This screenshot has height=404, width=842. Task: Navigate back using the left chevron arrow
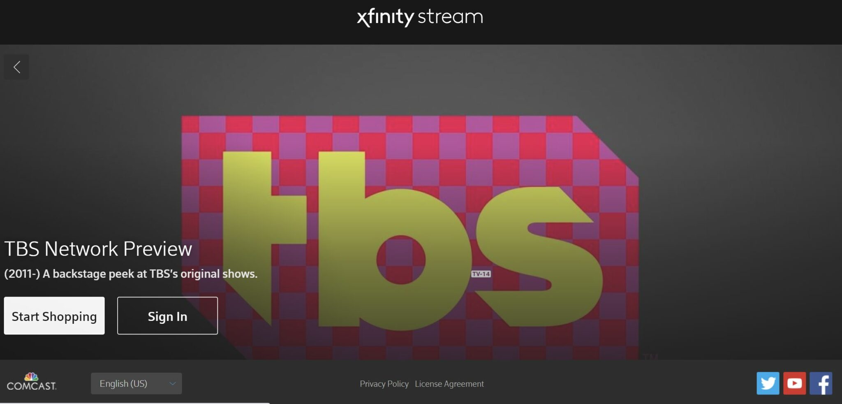point(17,67)
